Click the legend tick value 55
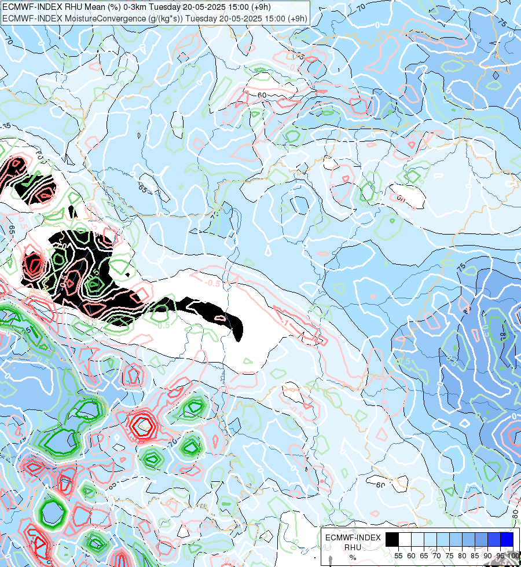This screenshot has width=521, height=567. [398, 556]
